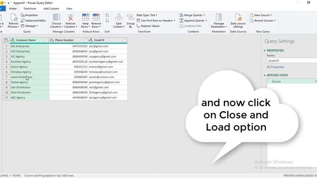Switch to the Home tab
317x178 pixels.
(x=13, y=8)
